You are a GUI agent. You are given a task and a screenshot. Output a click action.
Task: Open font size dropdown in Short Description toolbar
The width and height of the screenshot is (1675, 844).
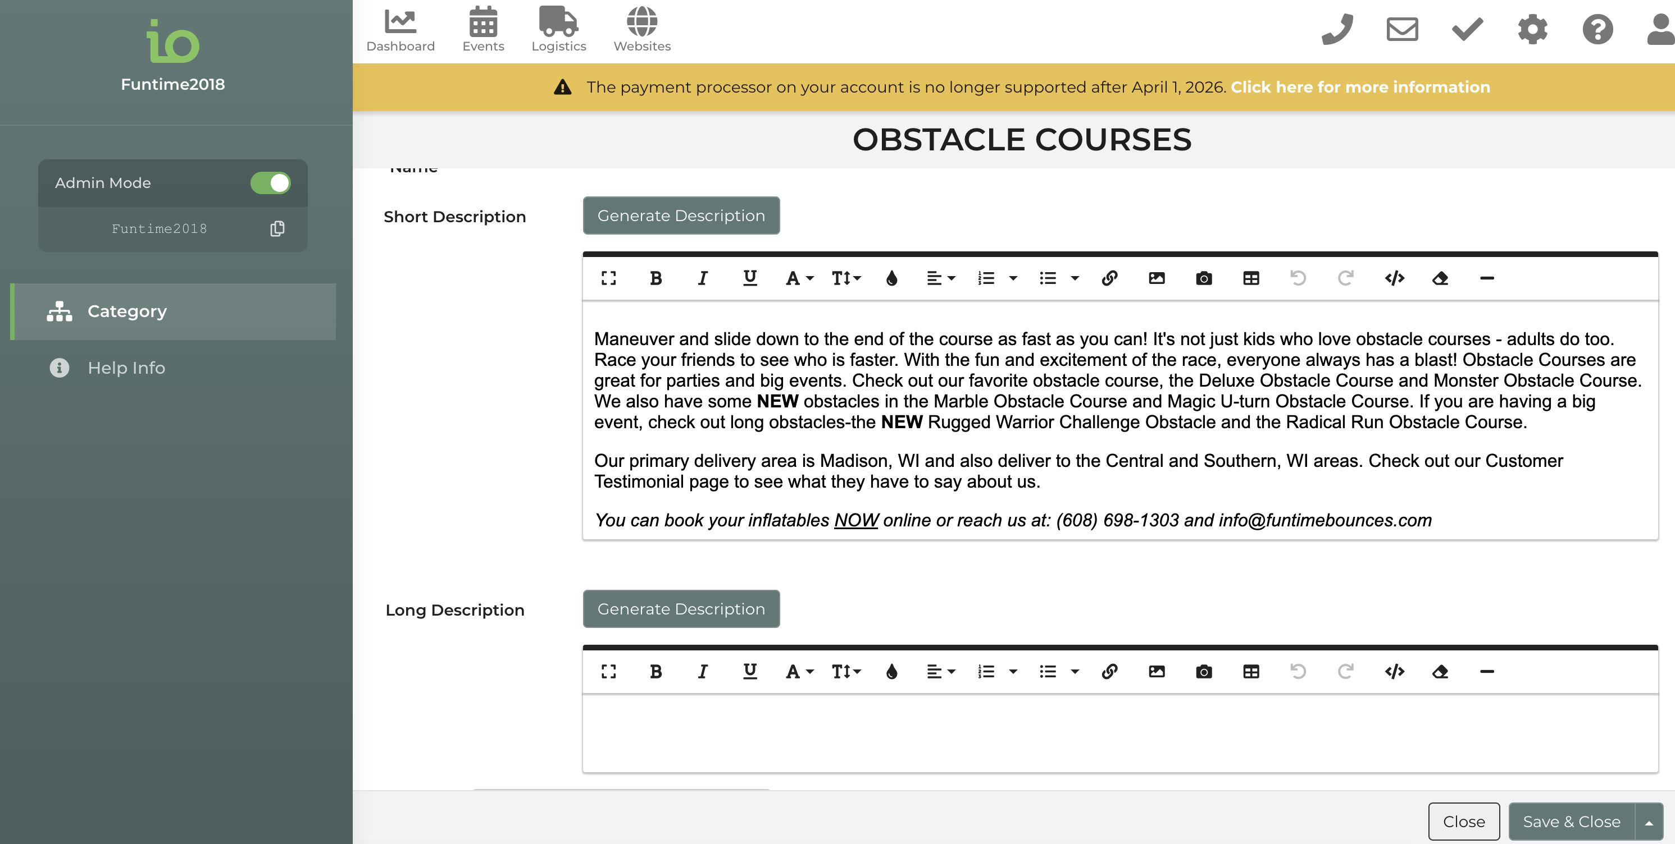pos(845,279)
